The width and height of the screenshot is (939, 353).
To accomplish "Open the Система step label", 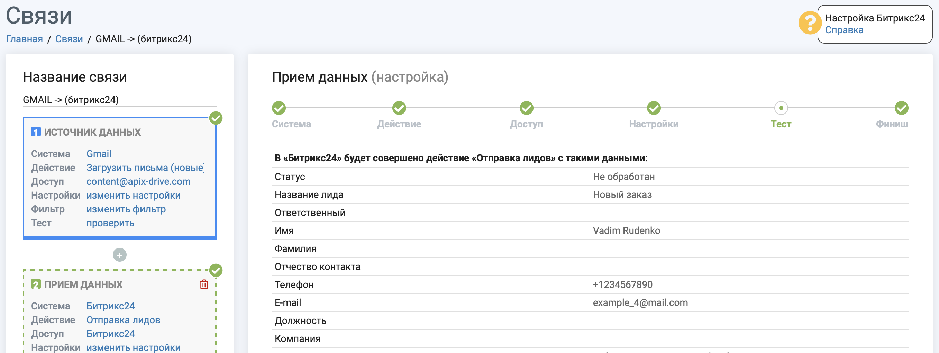I will pyautogui.click(x=292, y=124).
